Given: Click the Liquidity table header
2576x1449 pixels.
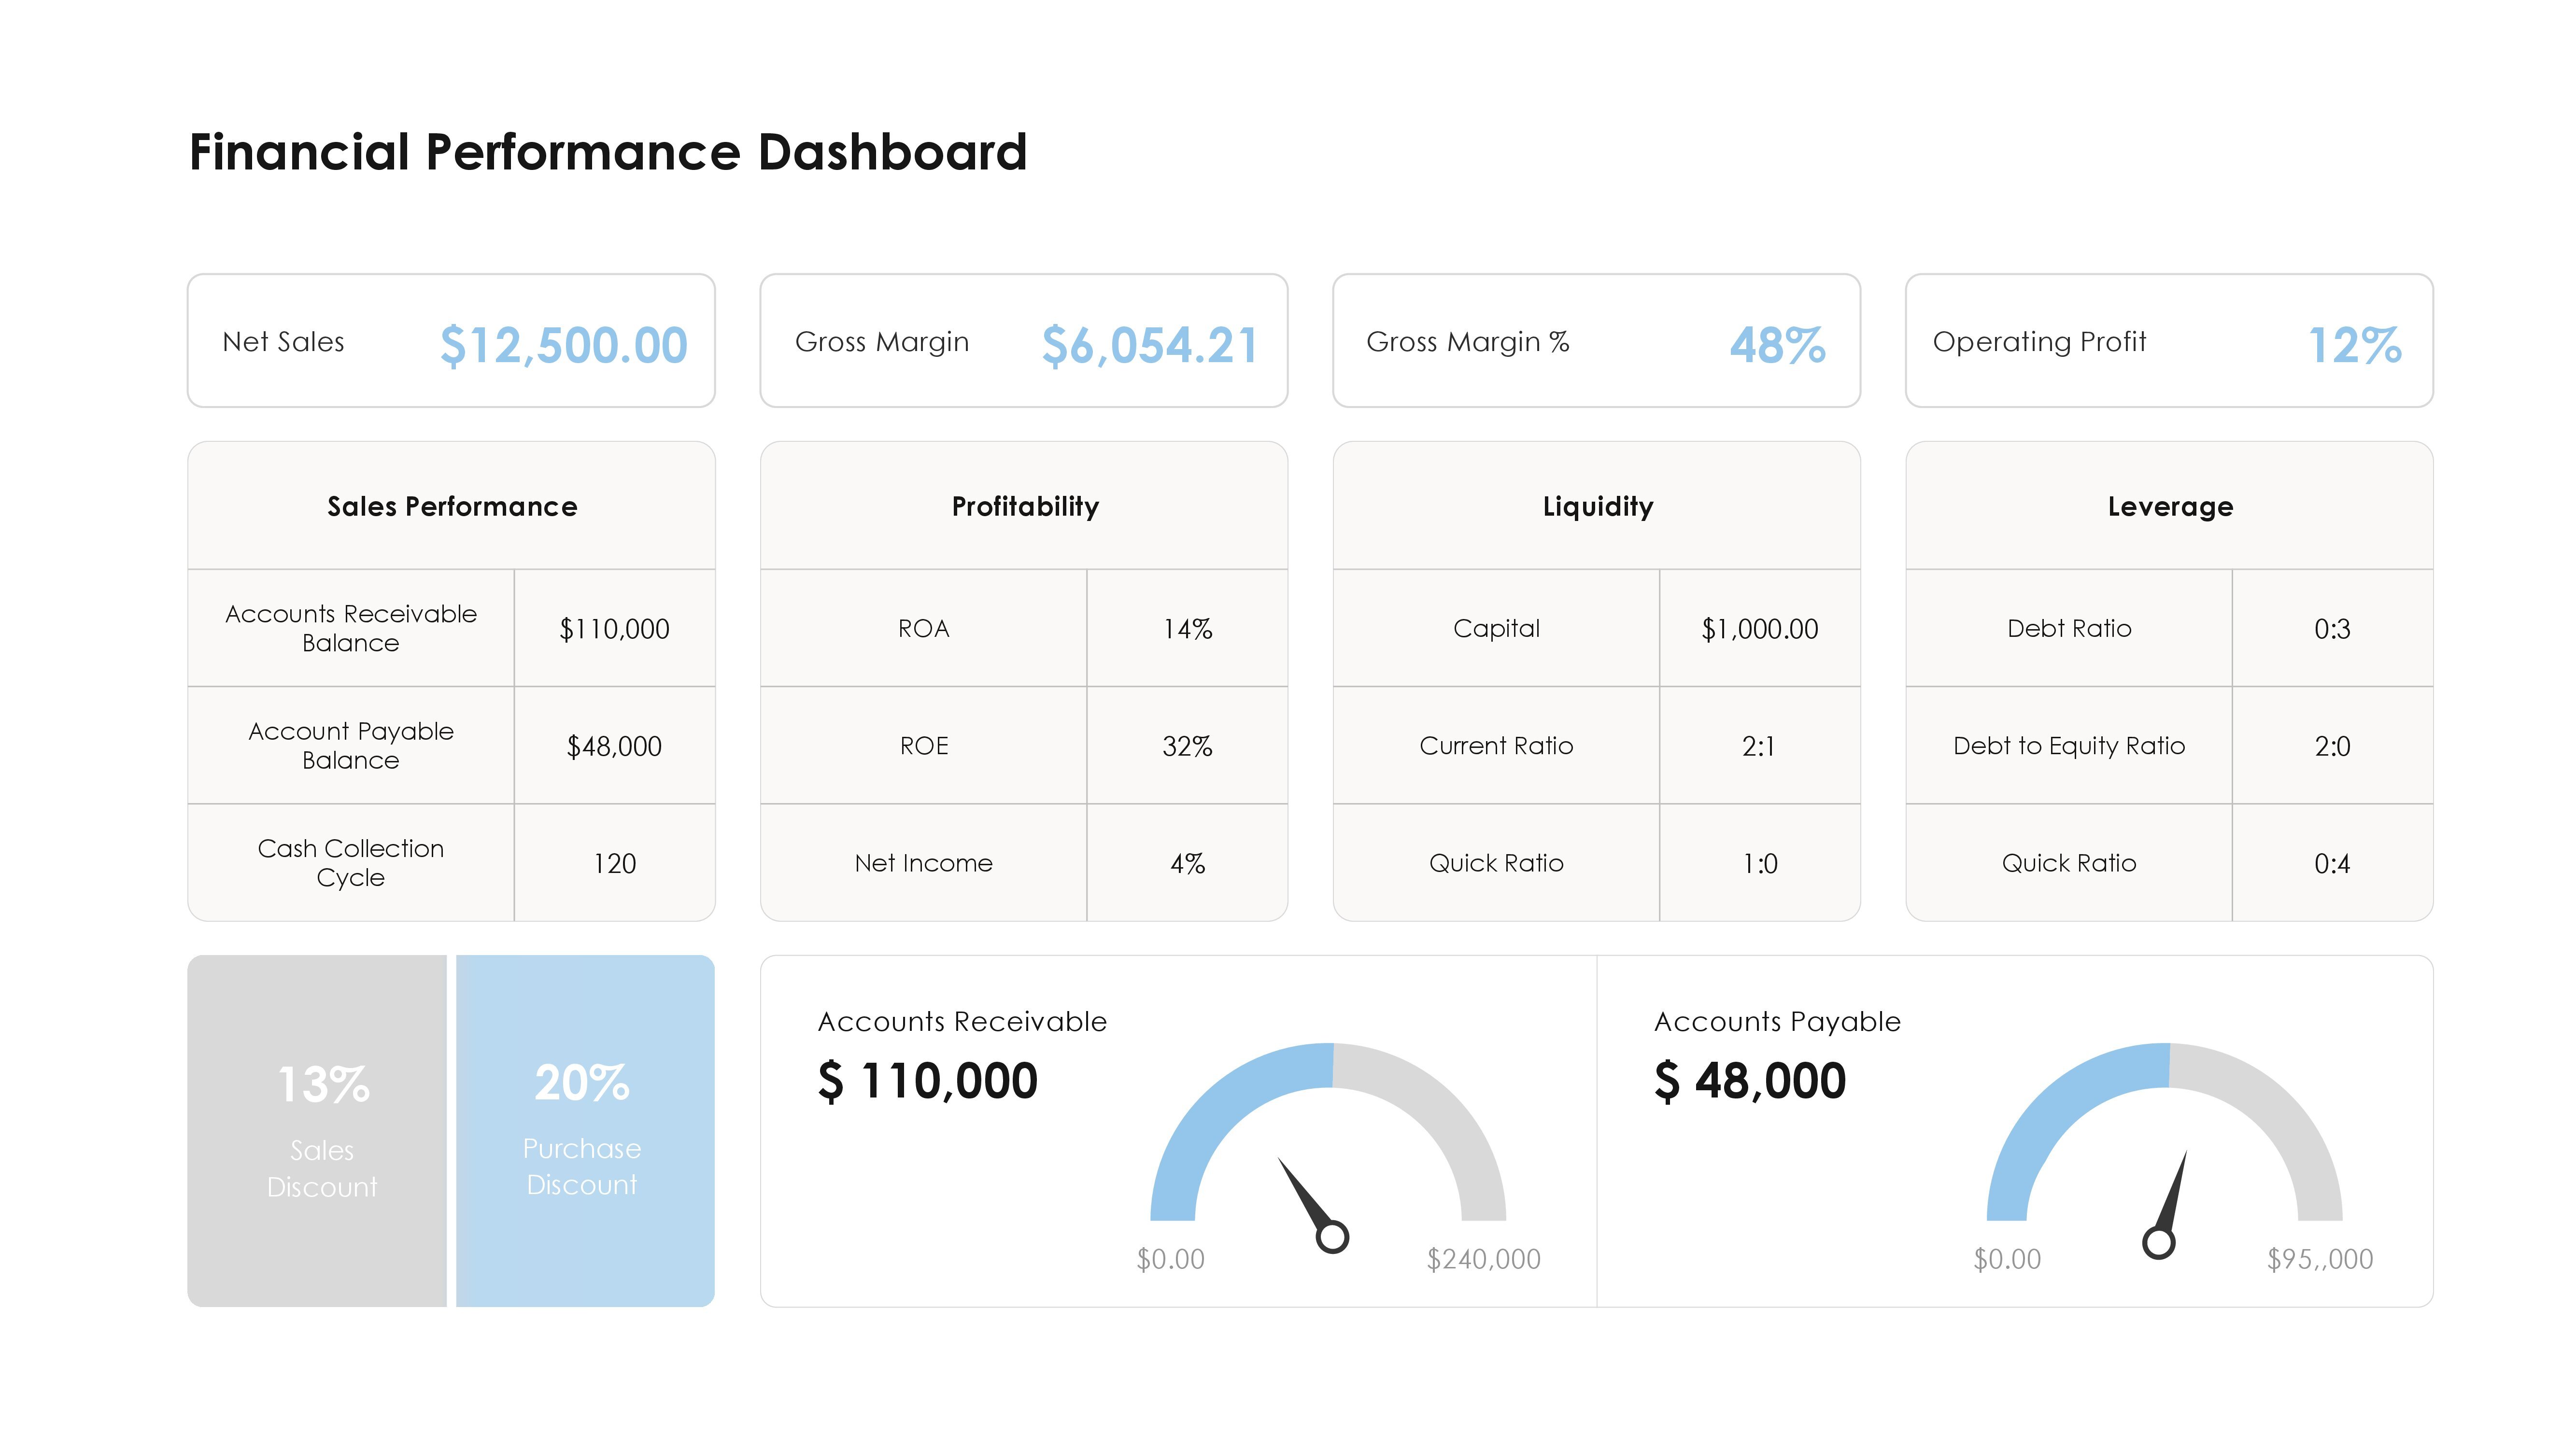Looking at the screenshot, I should pos(1598,507).
